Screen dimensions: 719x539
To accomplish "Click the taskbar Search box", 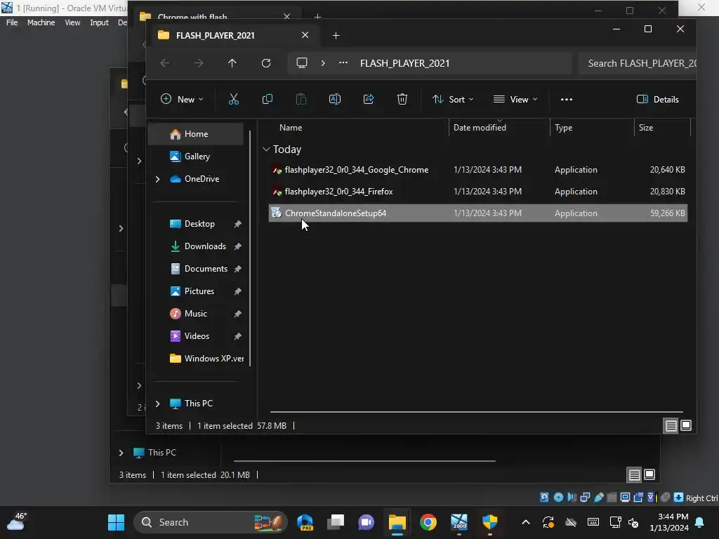I will [210, 522].
